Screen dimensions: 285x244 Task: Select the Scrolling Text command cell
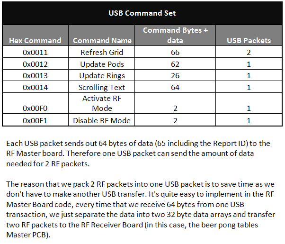tap(102, 87)
